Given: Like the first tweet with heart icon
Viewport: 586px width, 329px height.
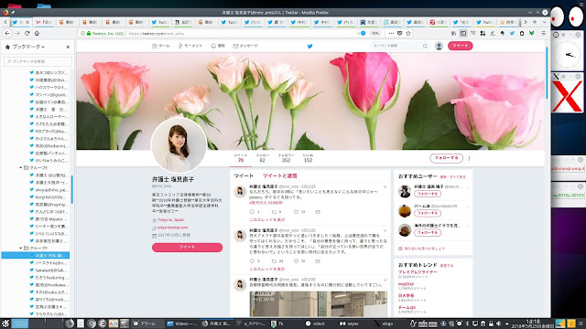Looking at the screenshot, I should pyautogui.click(x=296, y=211).
